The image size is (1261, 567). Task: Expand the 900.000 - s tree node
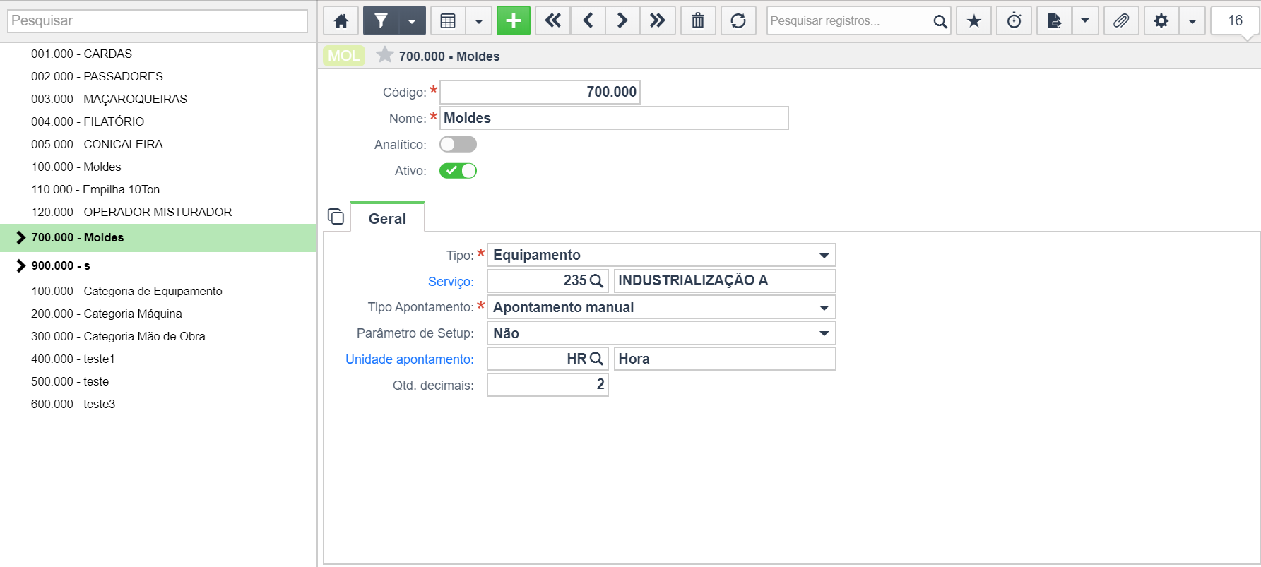tap(20, 266)
